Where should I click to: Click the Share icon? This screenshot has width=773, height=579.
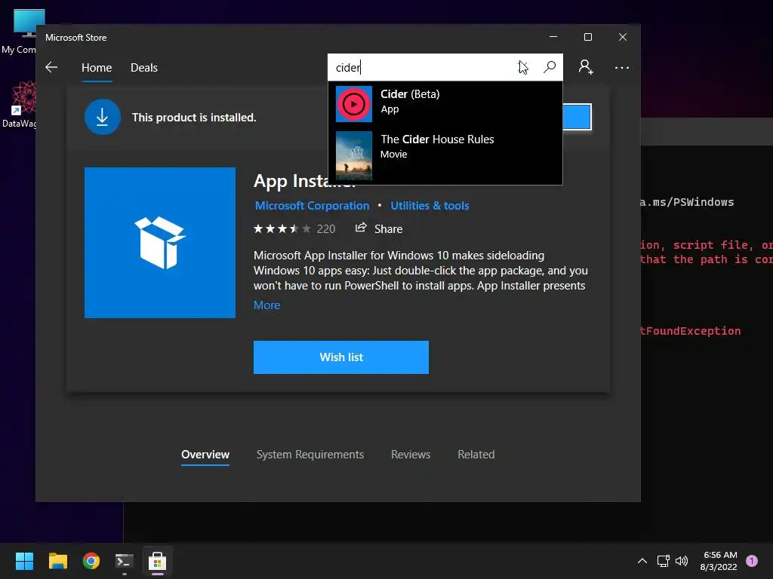pos(361,228)
